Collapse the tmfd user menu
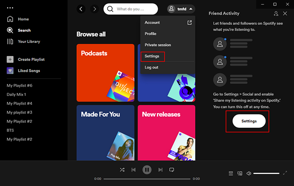 tap(181, 9)
